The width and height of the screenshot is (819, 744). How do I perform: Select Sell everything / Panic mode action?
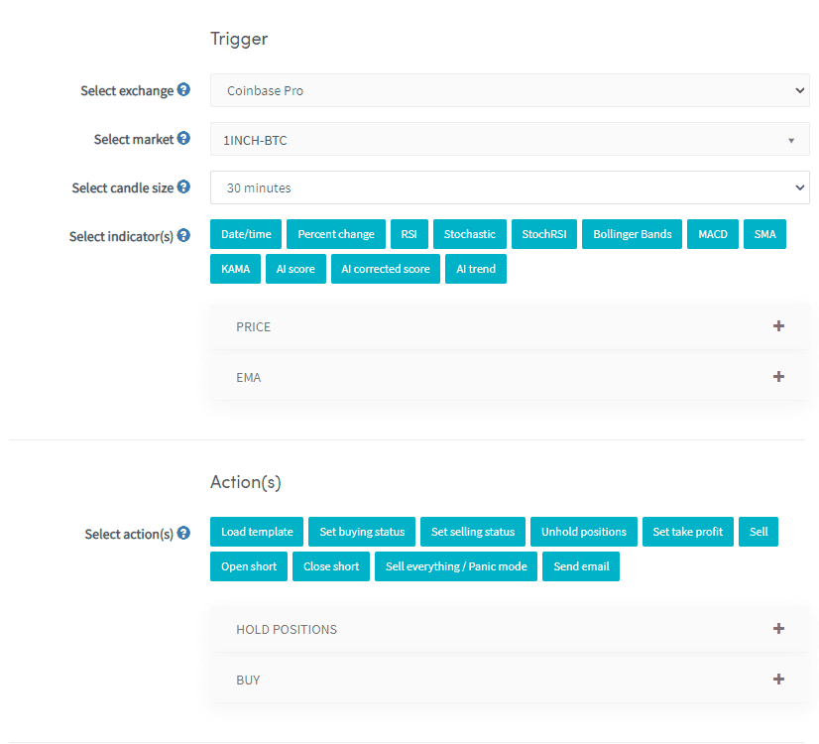click(456, 566)
